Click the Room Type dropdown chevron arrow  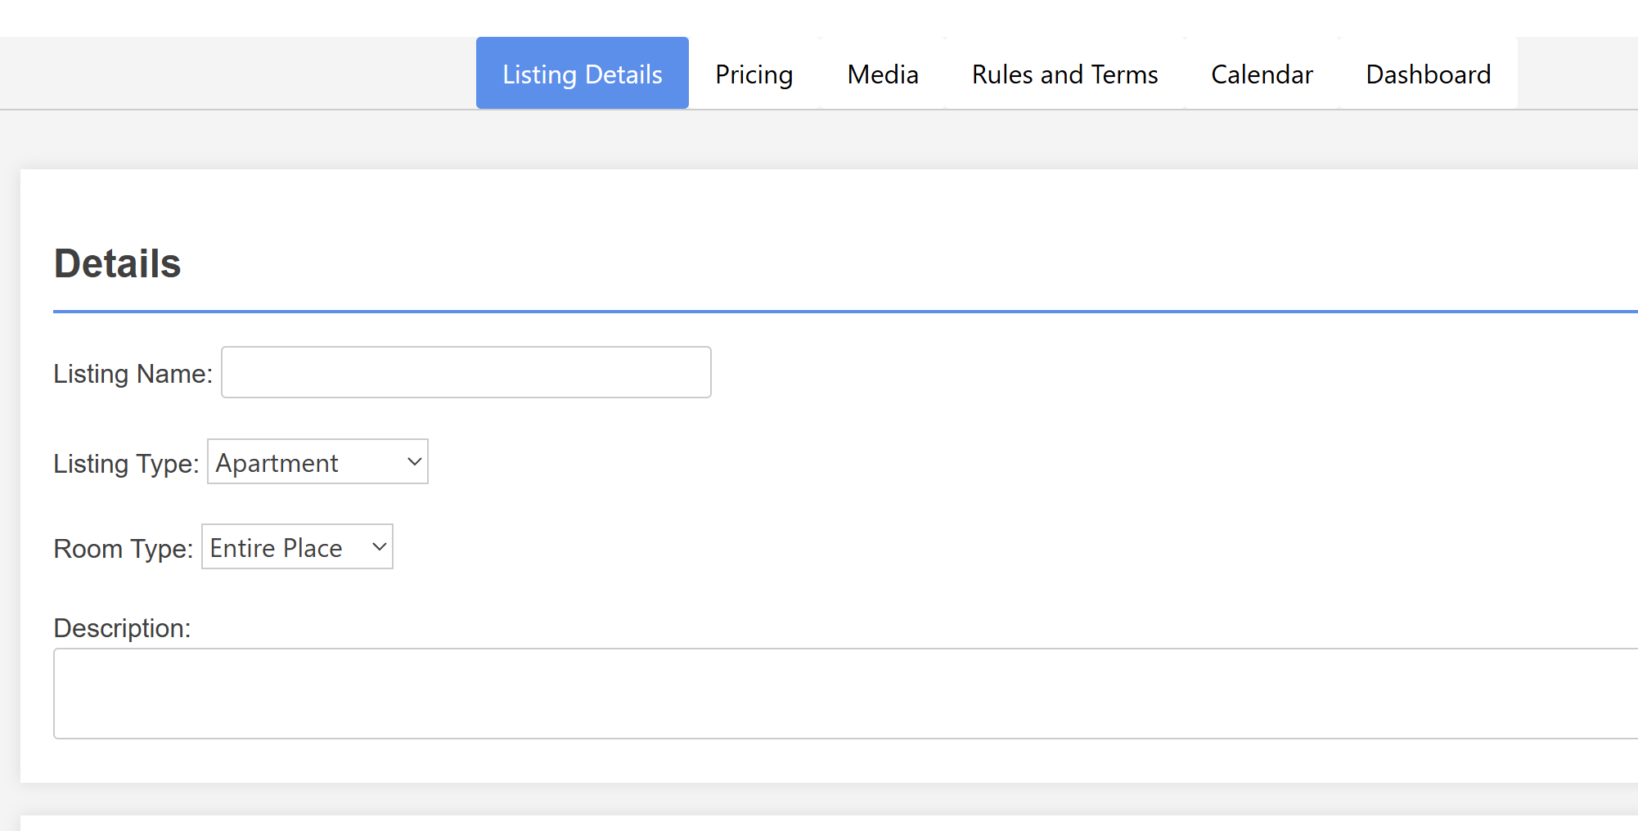379,547
